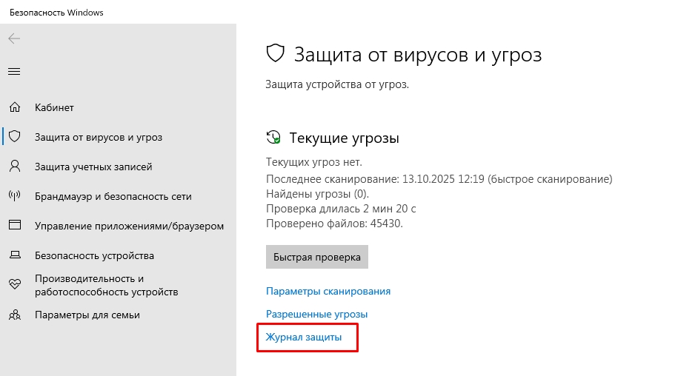Click the person icon for account protection

15,167
